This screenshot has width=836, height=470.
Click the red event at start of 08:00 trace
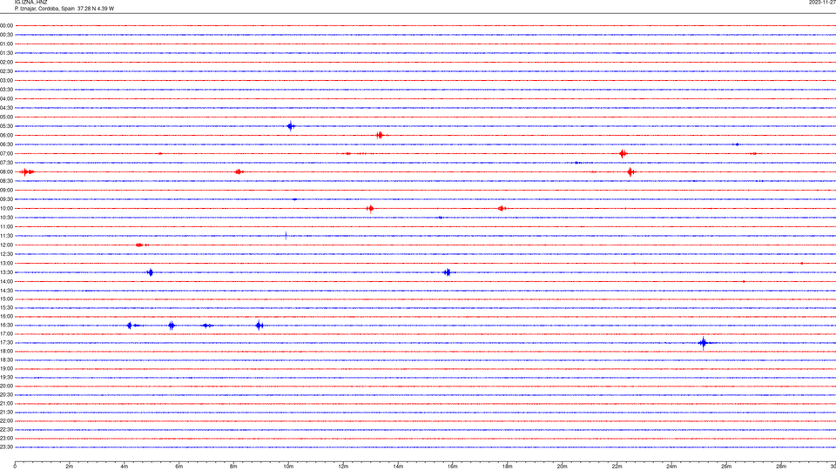[27, 171]
